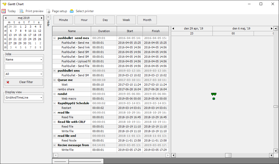The width and height of the screenshot is (279, 164).
Task: Click the Today calendar icon
Action: [4, 11]
